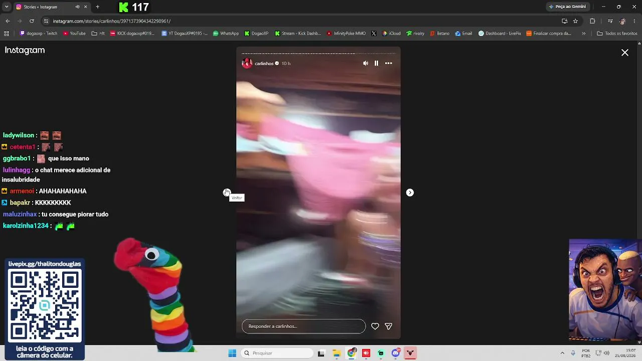
Task: Show hidden system tray icons
Action: coord(562,353)
